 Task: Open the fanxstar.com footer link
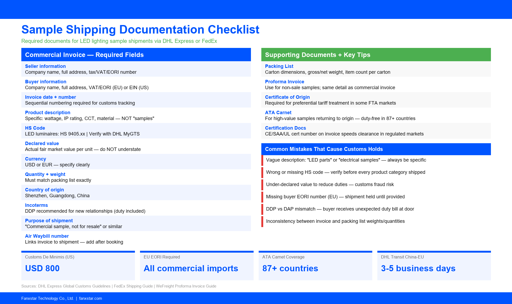[x=90, y=298]
